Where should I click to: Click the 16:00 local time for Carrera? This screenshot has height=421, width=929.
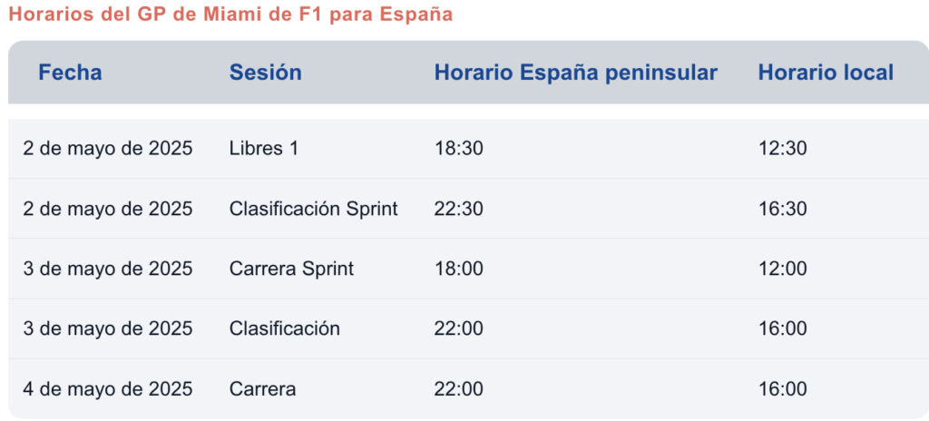783,389
